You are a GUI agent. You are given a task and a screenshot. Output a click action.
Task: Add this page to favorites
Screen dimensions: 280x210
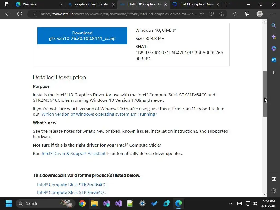(221, 14)
